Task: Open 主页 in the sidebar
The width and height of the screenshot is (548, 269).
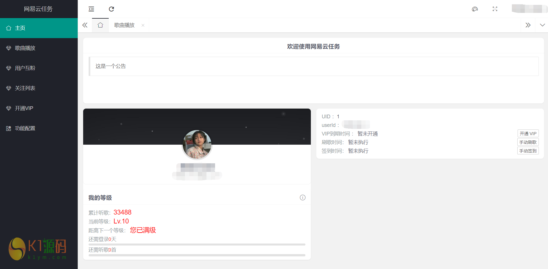Action: [39, 28]
